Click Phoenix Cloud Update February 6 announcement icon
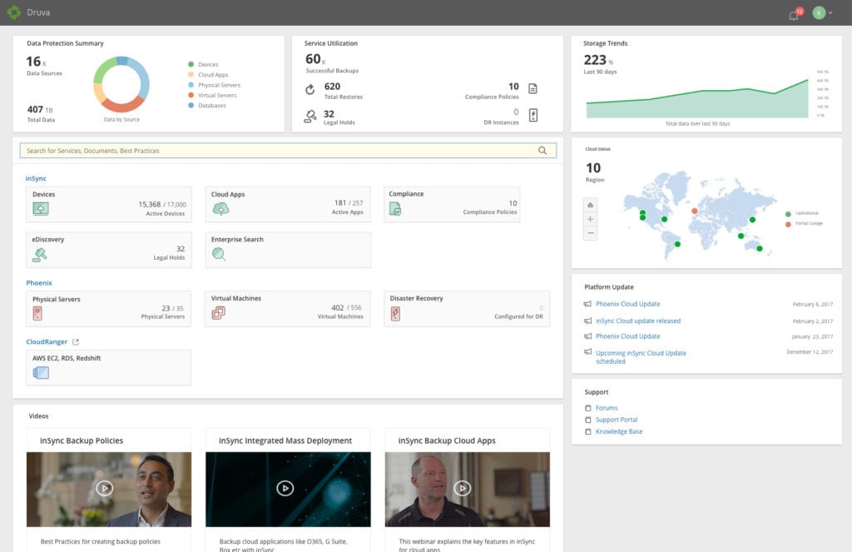 tap(587, 304)
